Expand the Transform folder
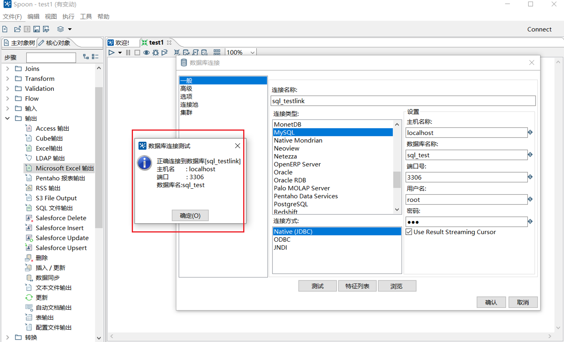564x342 pixels. tap(8, 79)
